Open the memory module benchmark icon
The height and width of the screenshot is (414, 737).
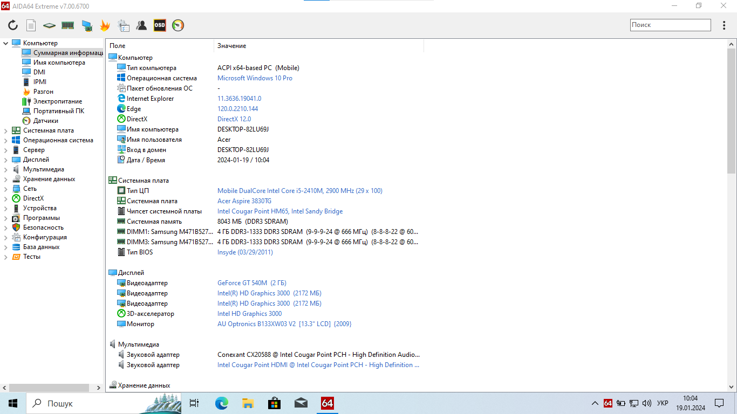pyautogui.click(x=67, y=25)
